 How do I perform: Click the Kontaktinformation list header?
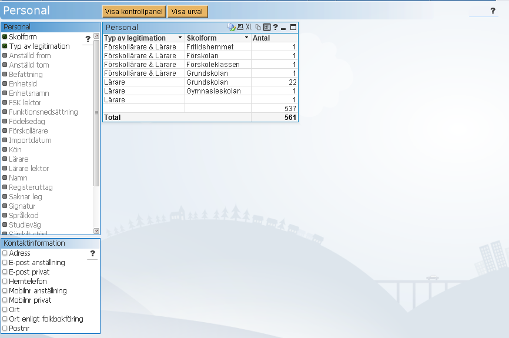(51, 243)
